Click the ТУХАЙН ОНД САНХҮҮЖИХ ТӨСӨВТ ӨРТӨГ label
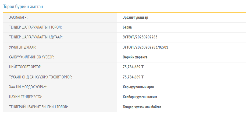 coord(41,77)
